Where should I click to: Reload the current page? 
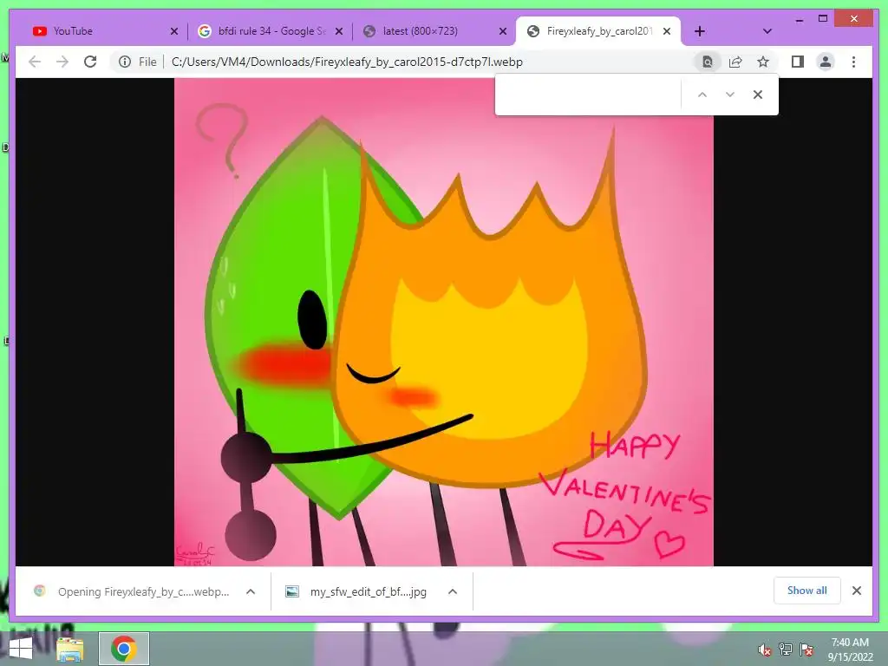(x=90, y=62)
